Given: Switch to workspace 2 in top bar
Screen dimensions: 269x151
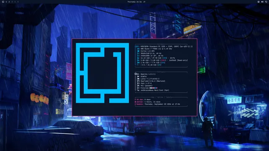Looking at the screenshot, I should [9, 2].
